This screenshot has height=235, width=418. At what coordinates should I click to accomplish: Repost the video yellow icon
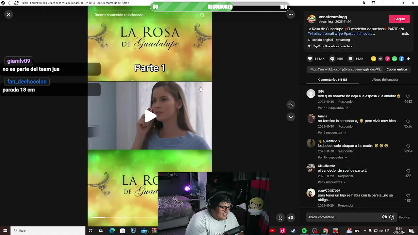point(374,59)
